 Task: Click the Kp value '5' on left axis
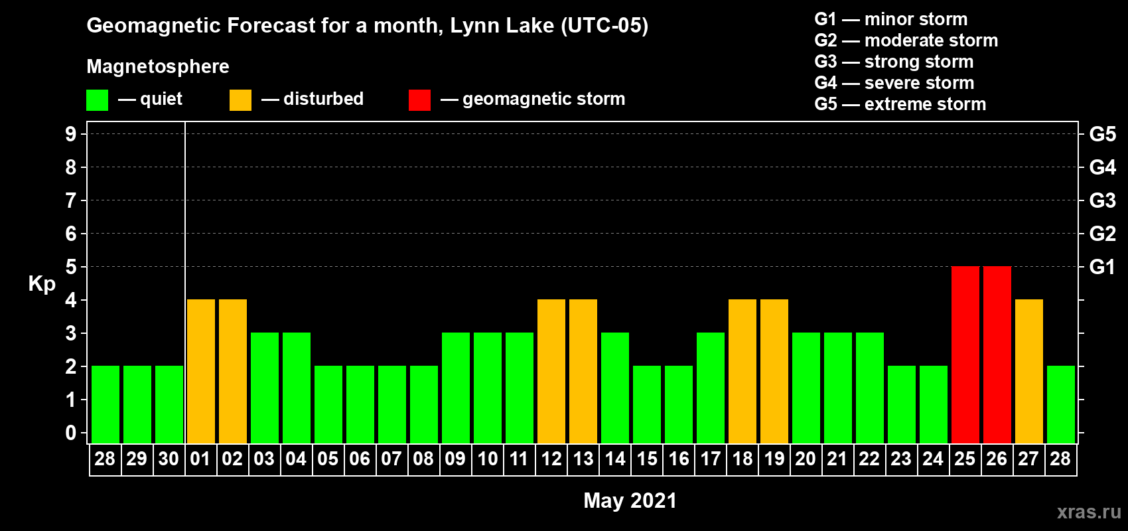coord(71,267)
